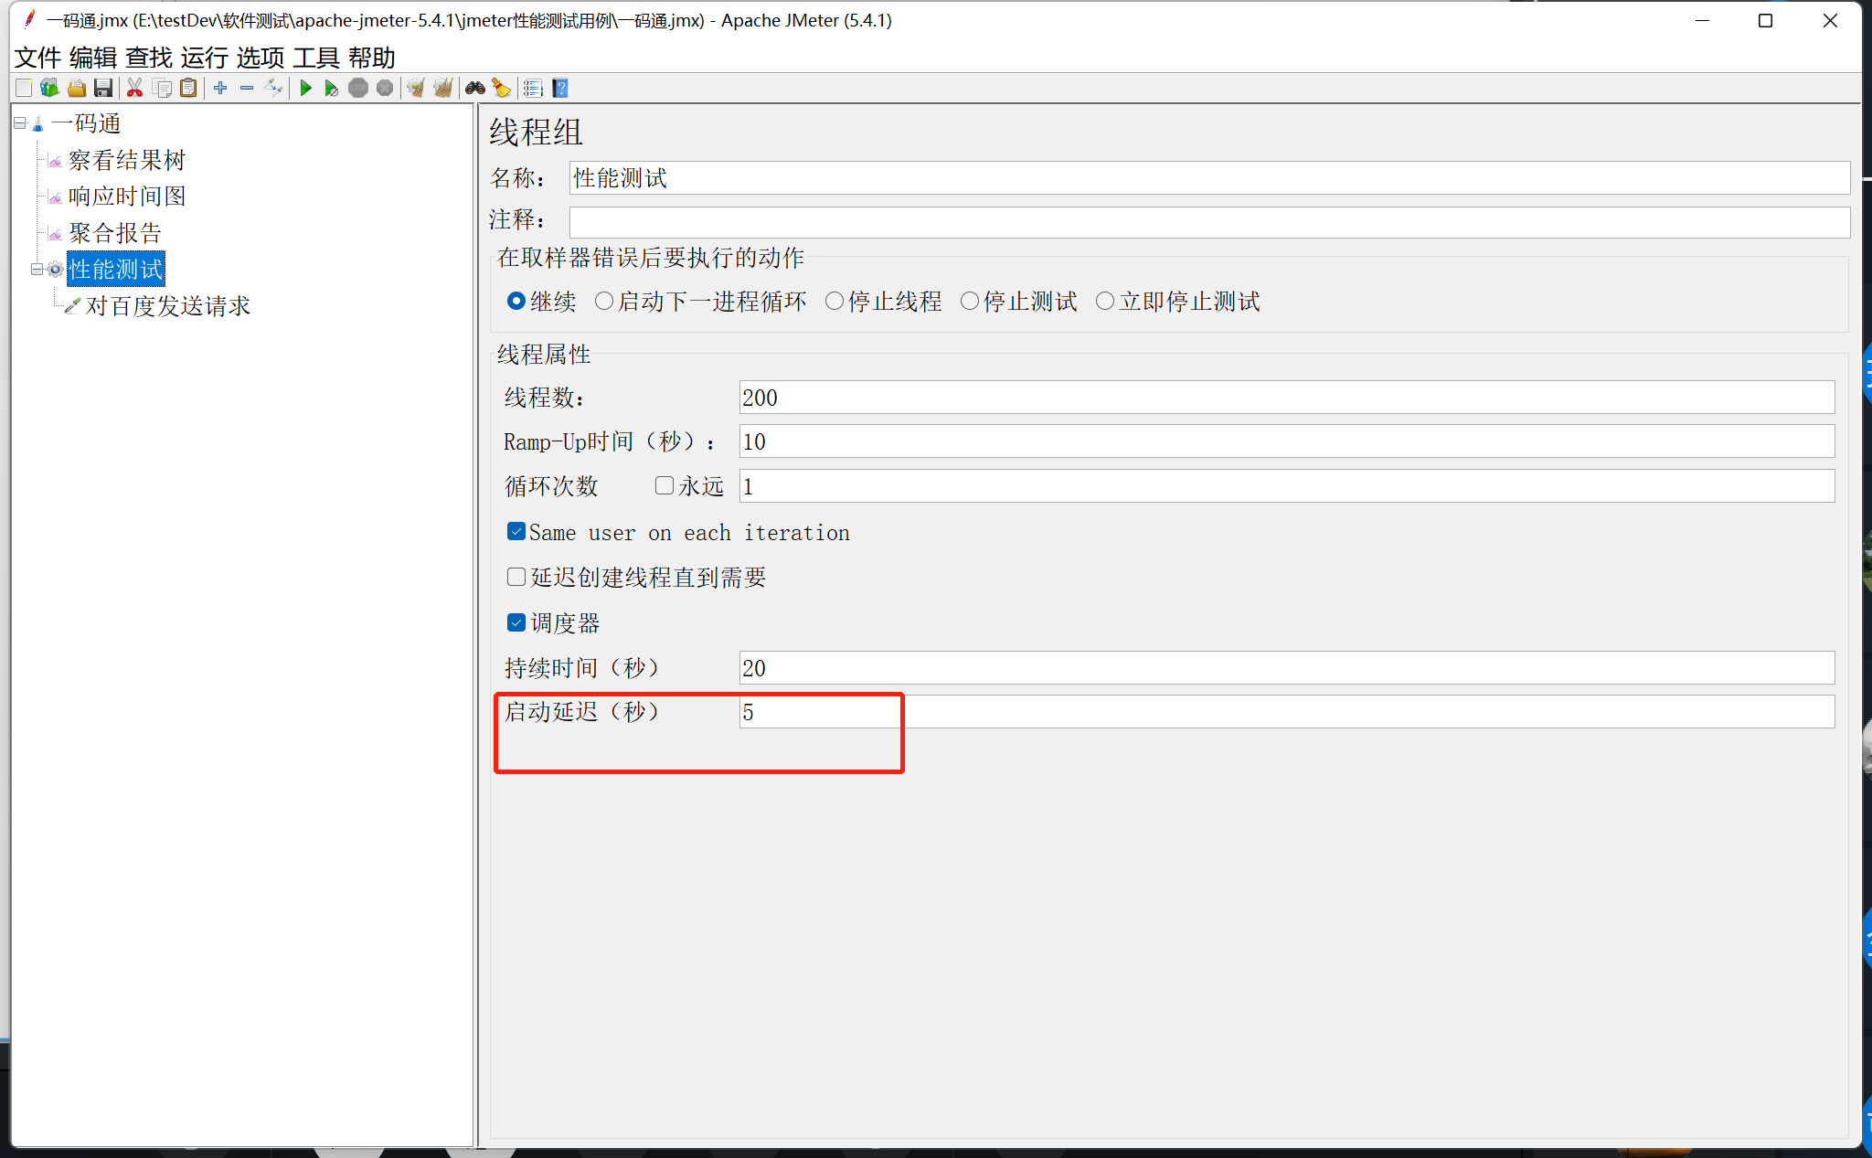Select 聚合报告 in the tree
Screen dimensions: 1872x1158
114,232
